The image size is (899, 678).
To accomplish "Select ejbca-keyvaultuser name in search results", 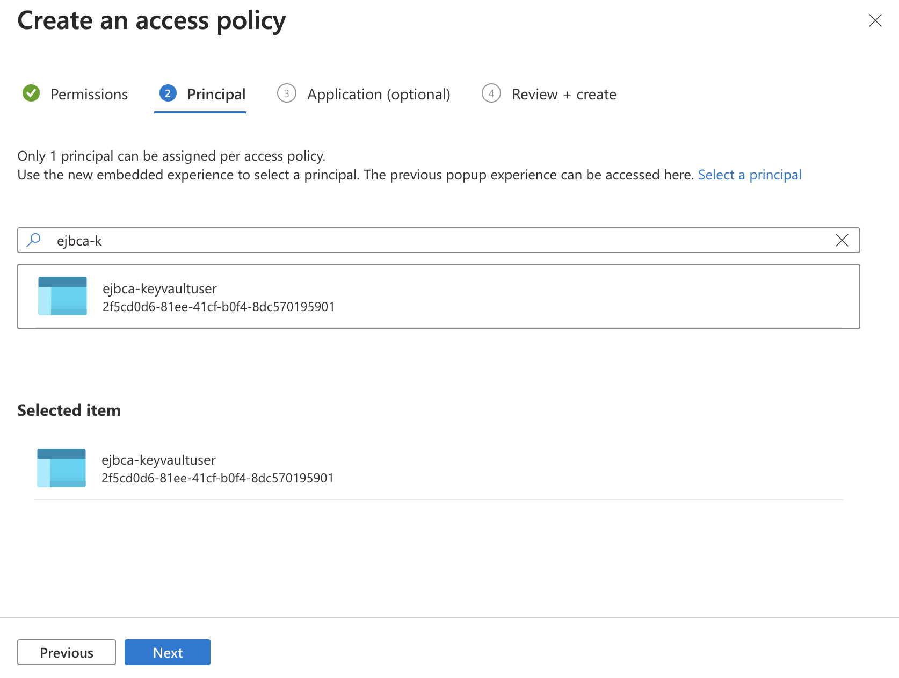I will pos(160,289).
